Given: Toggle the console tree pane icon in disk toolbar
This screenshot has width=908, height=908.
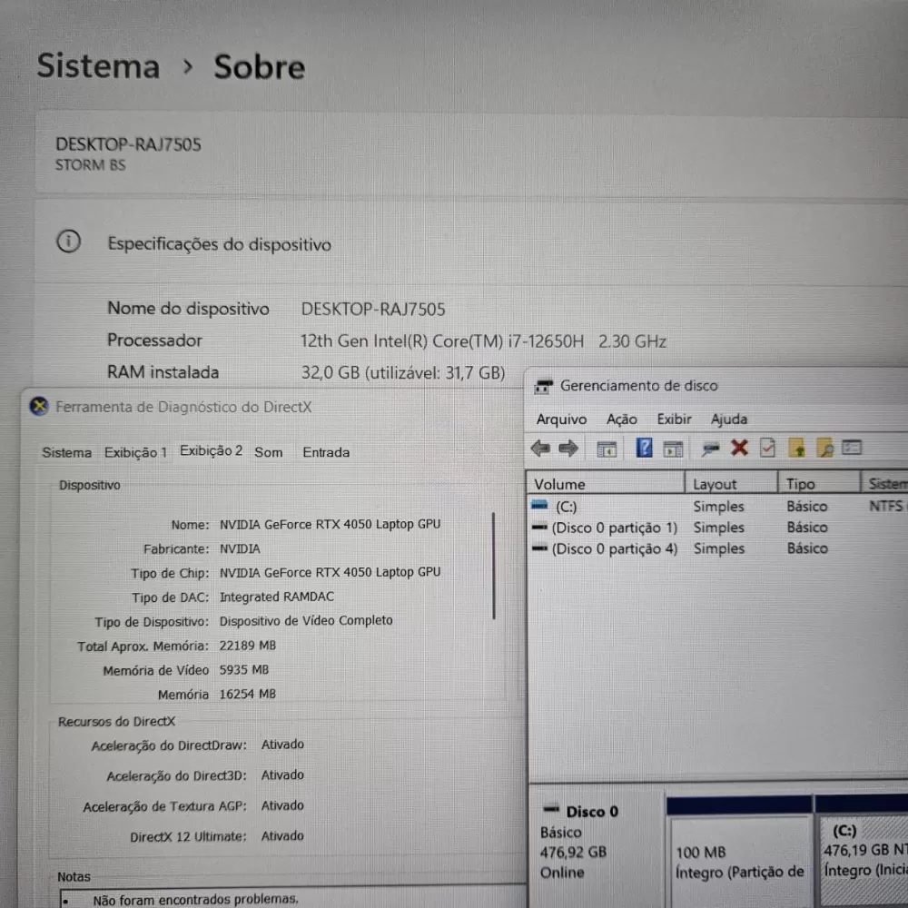Looking at the screenshot, I should point(607,449).
